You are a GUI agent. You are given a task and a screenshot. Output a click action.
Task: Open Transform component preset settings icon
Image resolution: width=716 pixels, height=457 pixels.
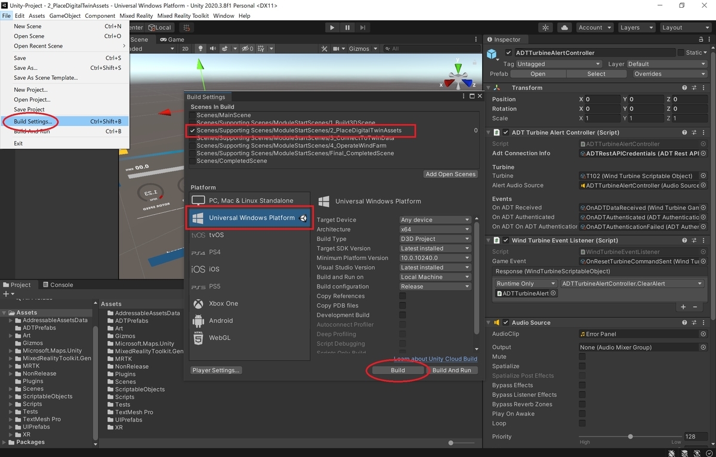click(x=695, y=88)
